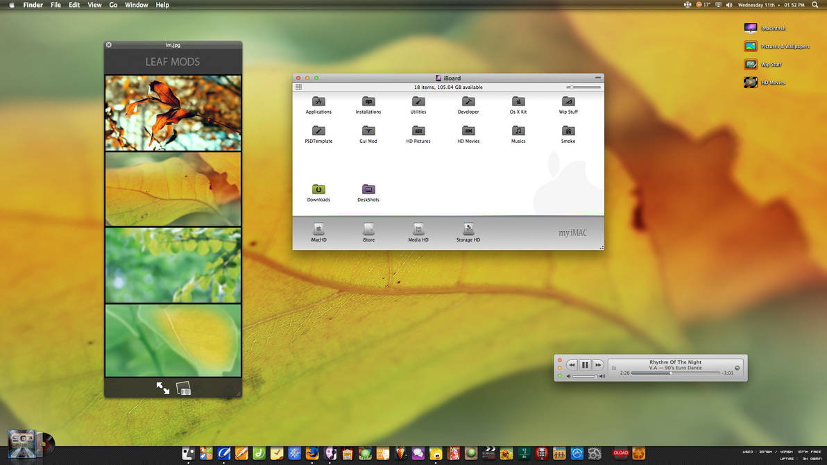Open the HD Movies desktop shortcut

click(750, 82)
